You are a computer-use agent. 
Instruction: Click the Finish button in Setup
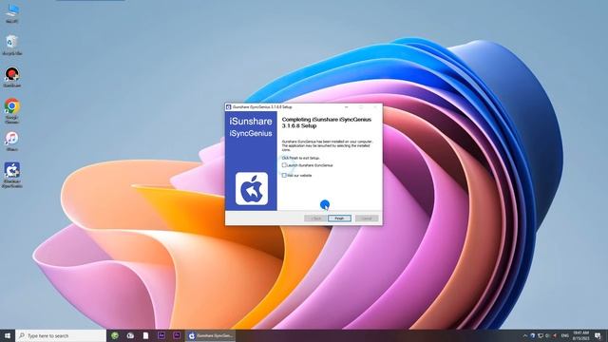(339, 218)
